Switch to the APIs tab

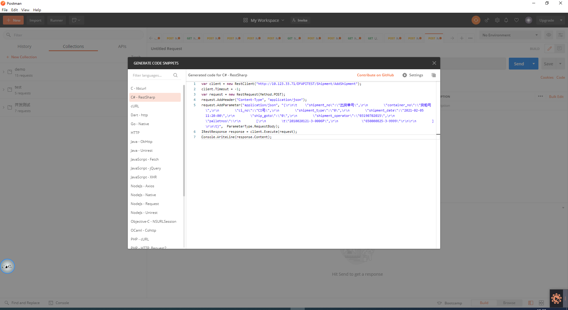click(122, 46)
